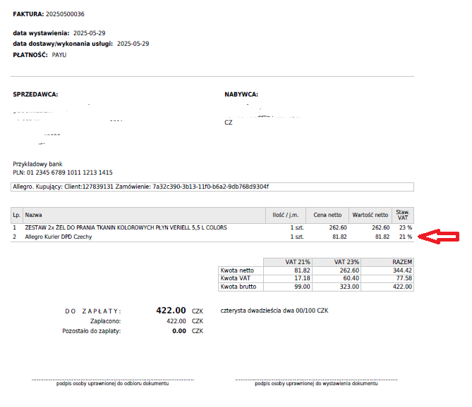Click the amount in words text
Image resolution: width=472 pixels, height=407 pixels.
pyautogui.click(x=274, y=311)
